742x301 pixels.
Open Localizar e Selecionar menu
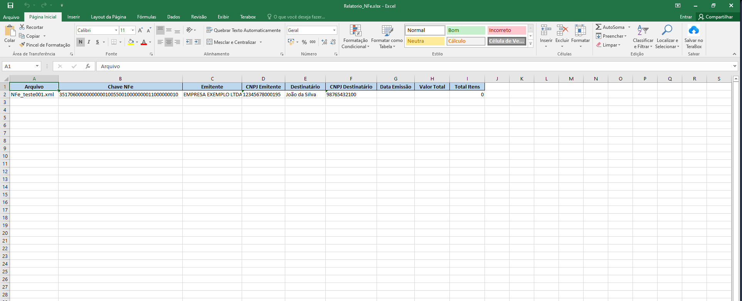coord(667,37)
